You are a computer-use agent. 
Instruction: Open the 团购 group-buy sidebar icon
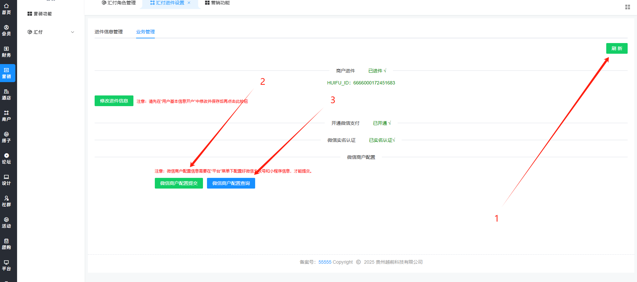pos(6,244)
